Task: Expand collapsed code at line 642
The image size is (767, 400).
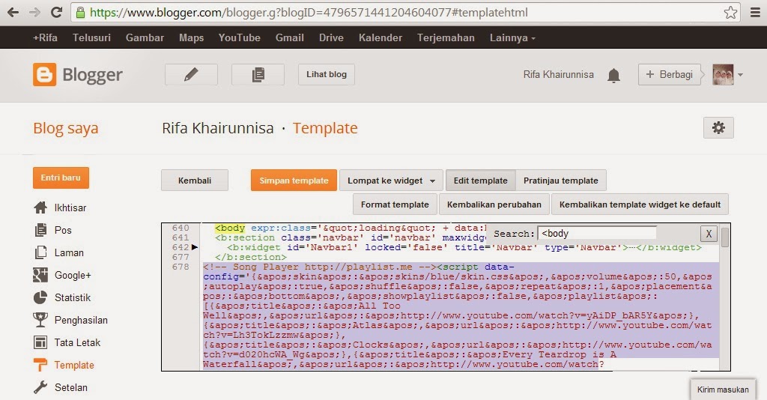Action: (x=195, y=247)
